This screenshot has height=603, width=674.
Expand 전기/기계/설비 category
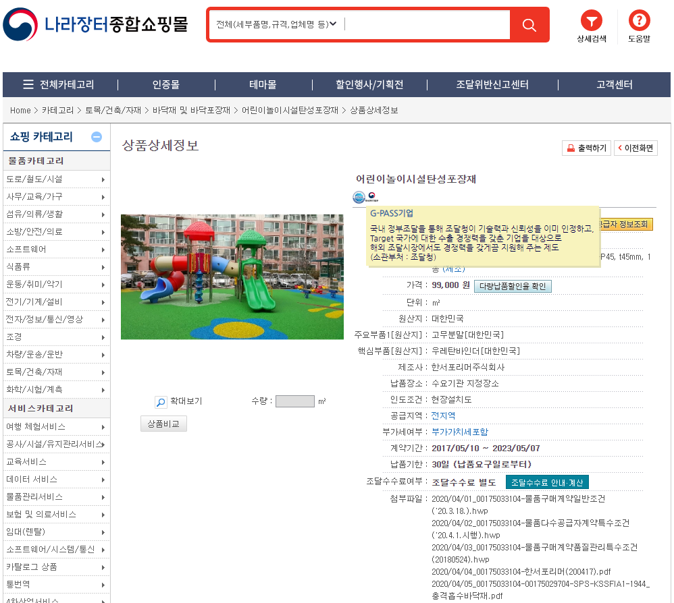coord(56,302)
